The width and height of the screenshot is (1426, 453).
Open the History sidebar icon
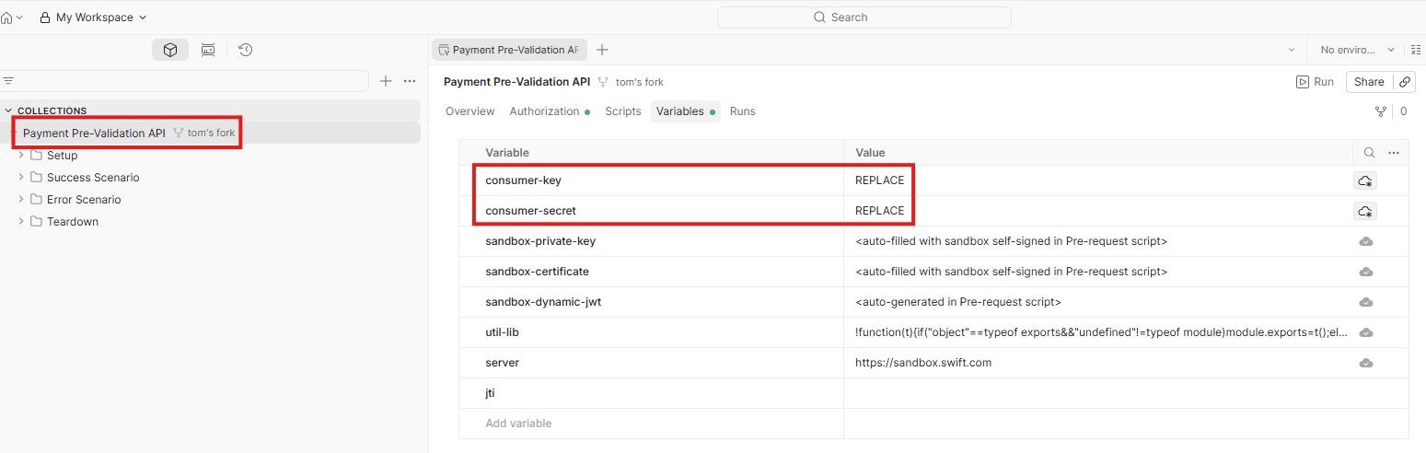pos(245,50)
